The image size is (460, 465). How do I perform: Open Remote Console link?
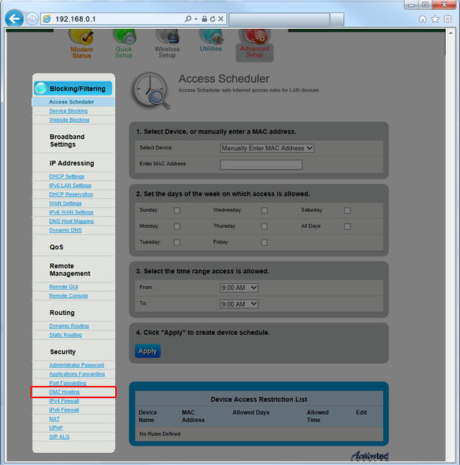[68, 295]
